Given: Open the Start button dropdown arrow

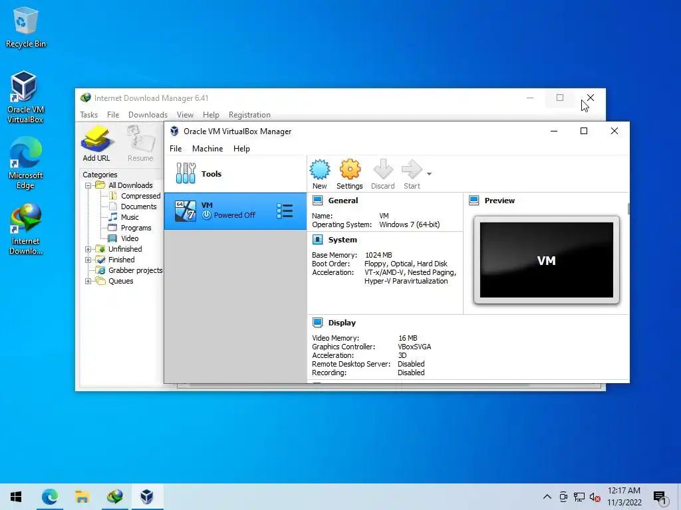Looking at the screenshot, I should 429,174.
